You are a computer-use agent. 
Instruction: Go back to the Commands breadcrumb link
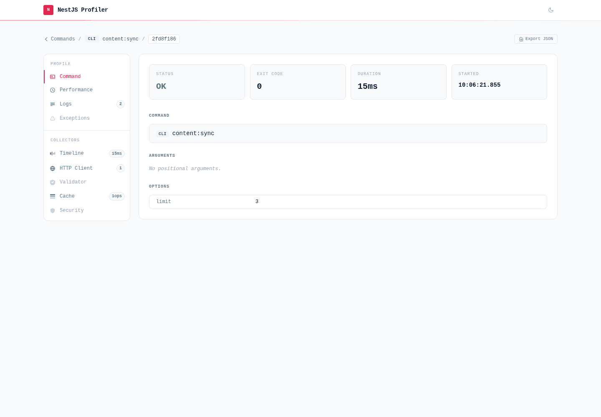[63, 39]
